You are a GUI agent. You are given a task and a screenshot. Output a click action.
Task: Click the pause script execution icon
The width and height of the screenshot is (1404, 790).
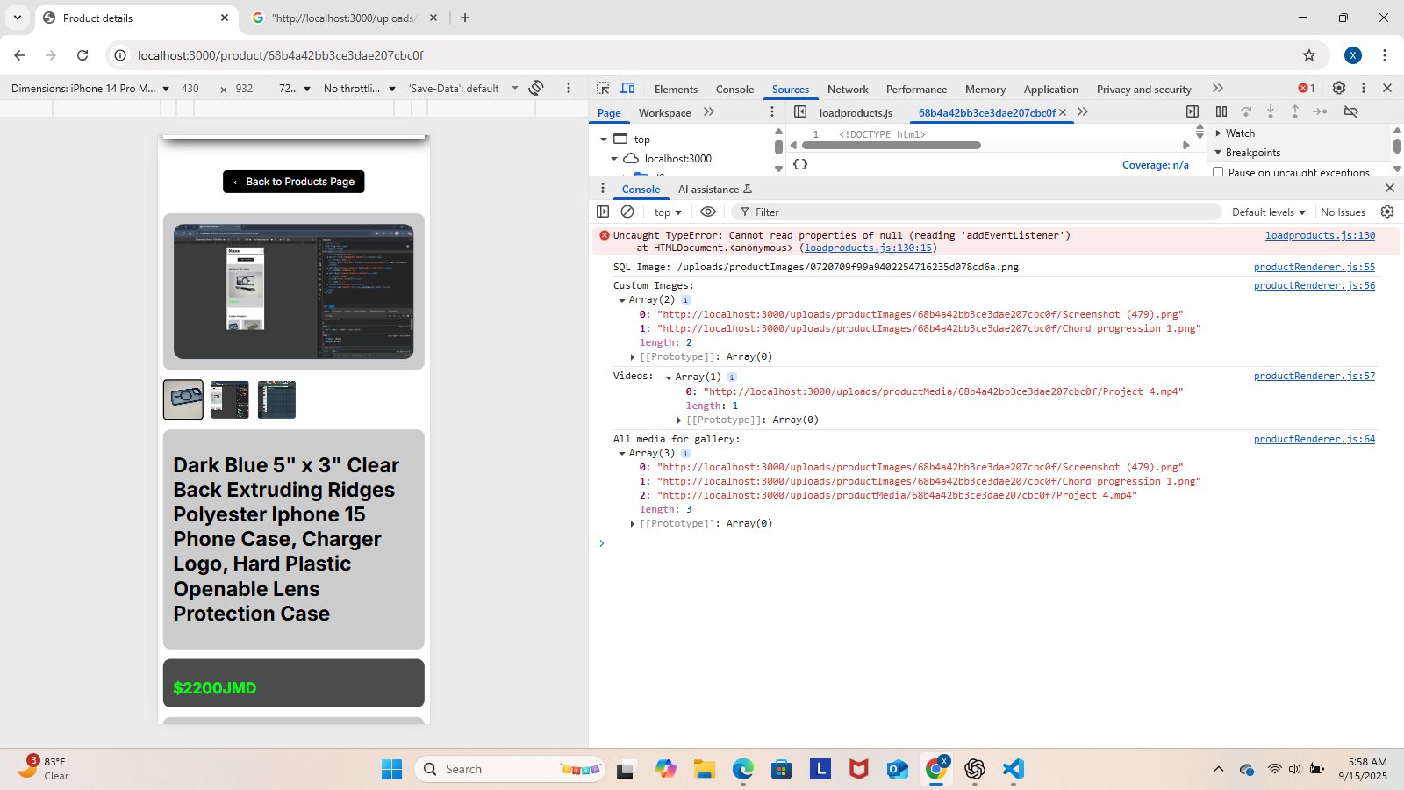pyautogui.click(x=1221, y=111)
